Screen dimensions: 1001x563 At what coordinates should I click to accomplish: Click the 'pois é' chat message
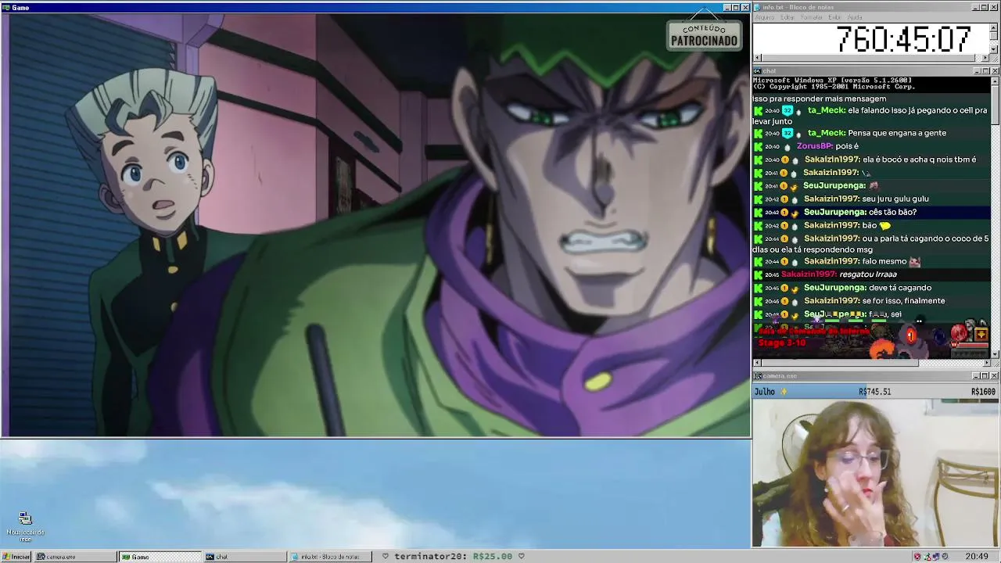[847, 146]
